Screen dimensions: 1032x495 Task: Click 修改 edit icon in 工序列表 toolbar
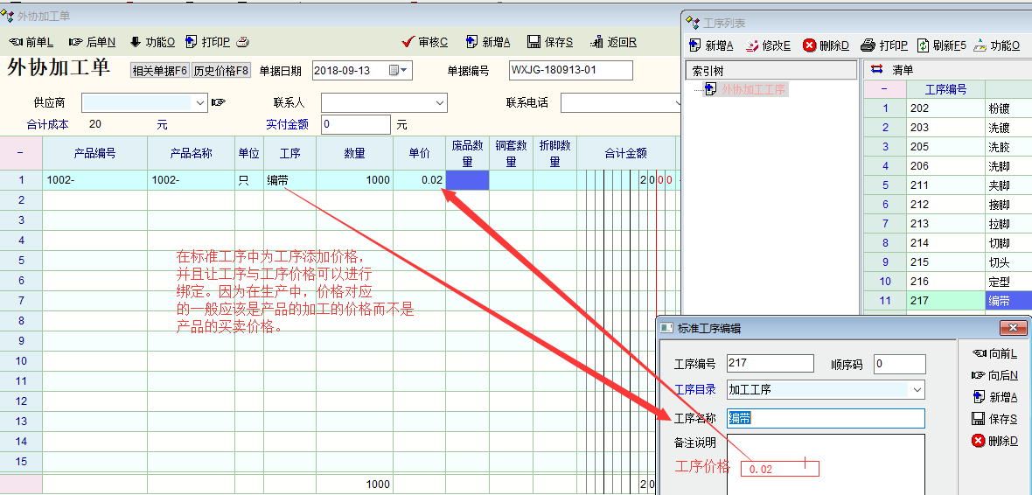(751, 45)
